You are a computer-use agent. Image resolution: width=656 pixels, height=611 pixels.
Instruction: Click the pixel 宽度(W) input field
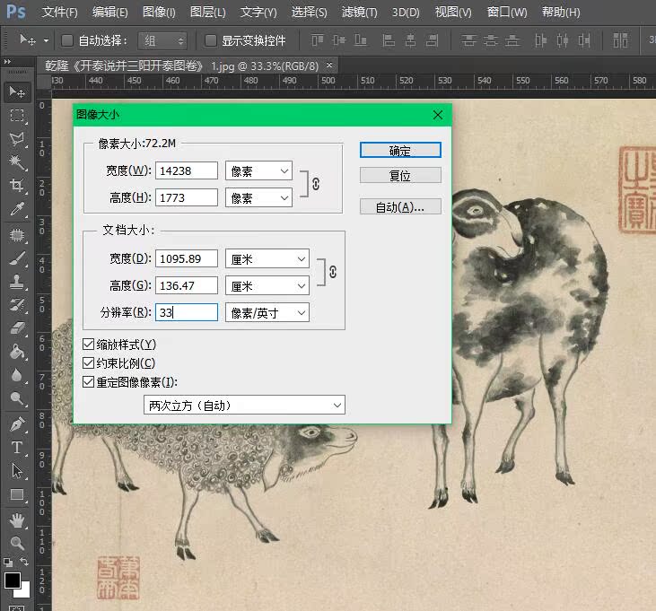pos(187,170)
